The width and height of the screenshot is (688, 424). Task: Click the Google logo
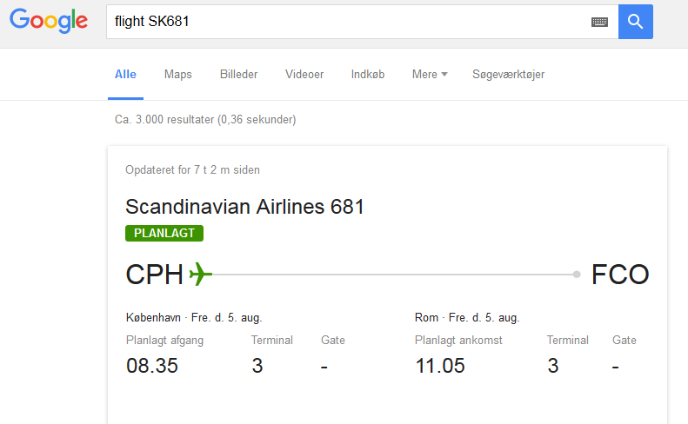coord(49,21)
